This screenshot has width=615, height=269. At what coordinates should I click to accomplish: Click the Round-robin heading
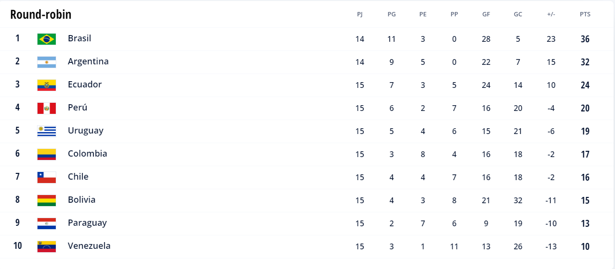[41, 14]
